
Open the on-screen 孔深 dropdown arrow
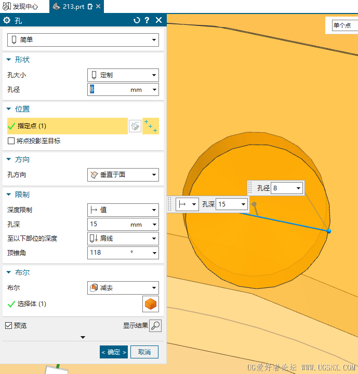pyautogui.click(x=243, y=204)
